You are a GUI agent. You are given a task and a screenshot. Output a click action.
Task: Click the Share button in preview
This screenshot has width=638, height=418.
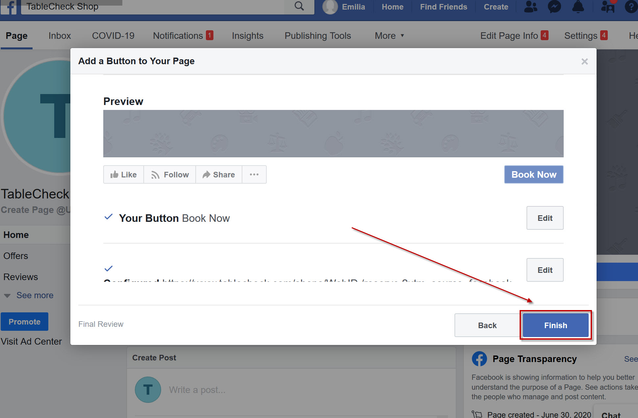tap(219, 174)
